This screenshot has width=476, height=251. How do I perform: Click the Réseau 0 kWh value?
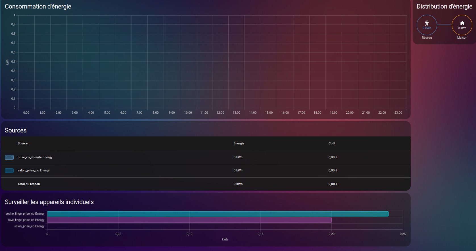click(x=427, y=28)
